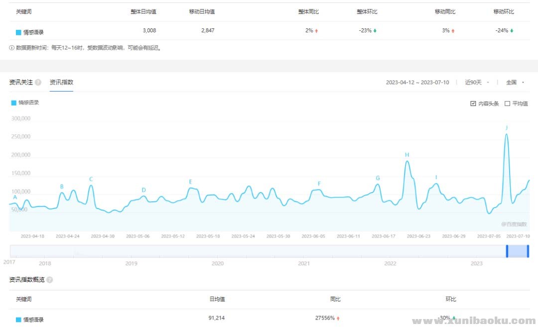This screenshot has width=538, height=327.
Task: Click the green down arrow next to -23%
Action: click(x=375, y=31)
